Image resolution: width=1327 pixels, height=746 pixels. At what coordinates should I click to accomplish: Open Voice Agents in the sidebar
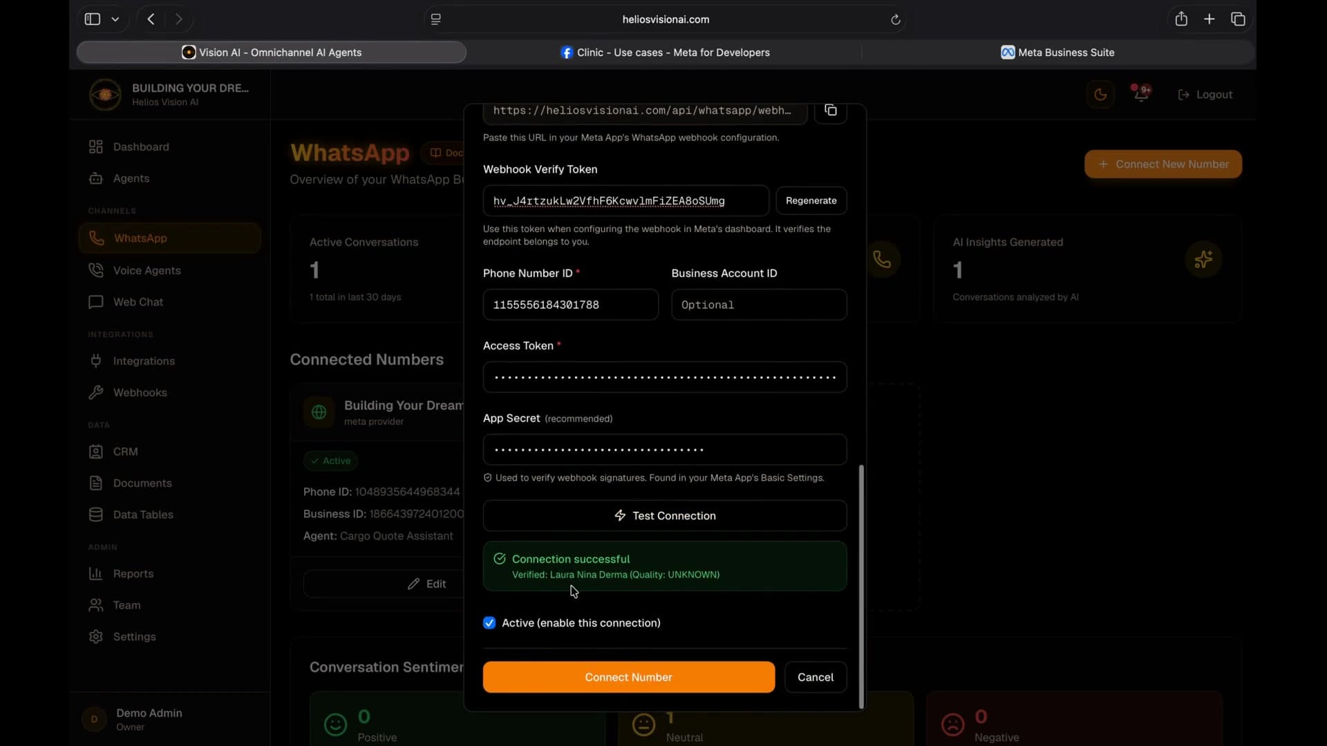(x=169, y=270)
